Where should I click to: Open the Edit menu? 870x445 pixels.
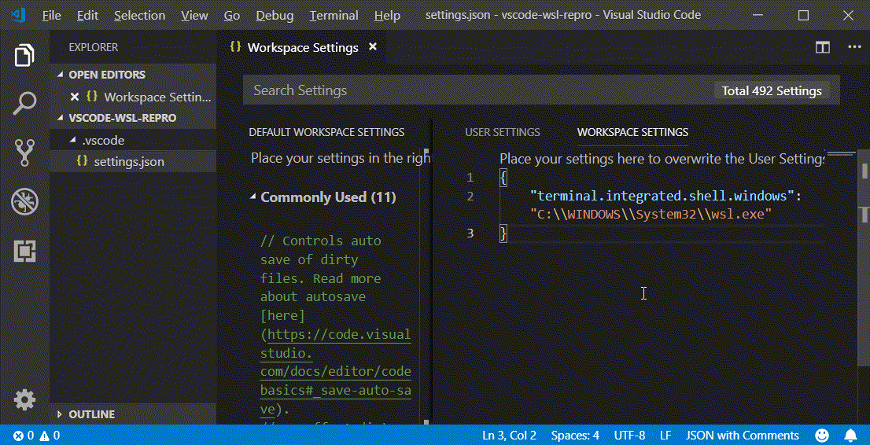[87, 16]
